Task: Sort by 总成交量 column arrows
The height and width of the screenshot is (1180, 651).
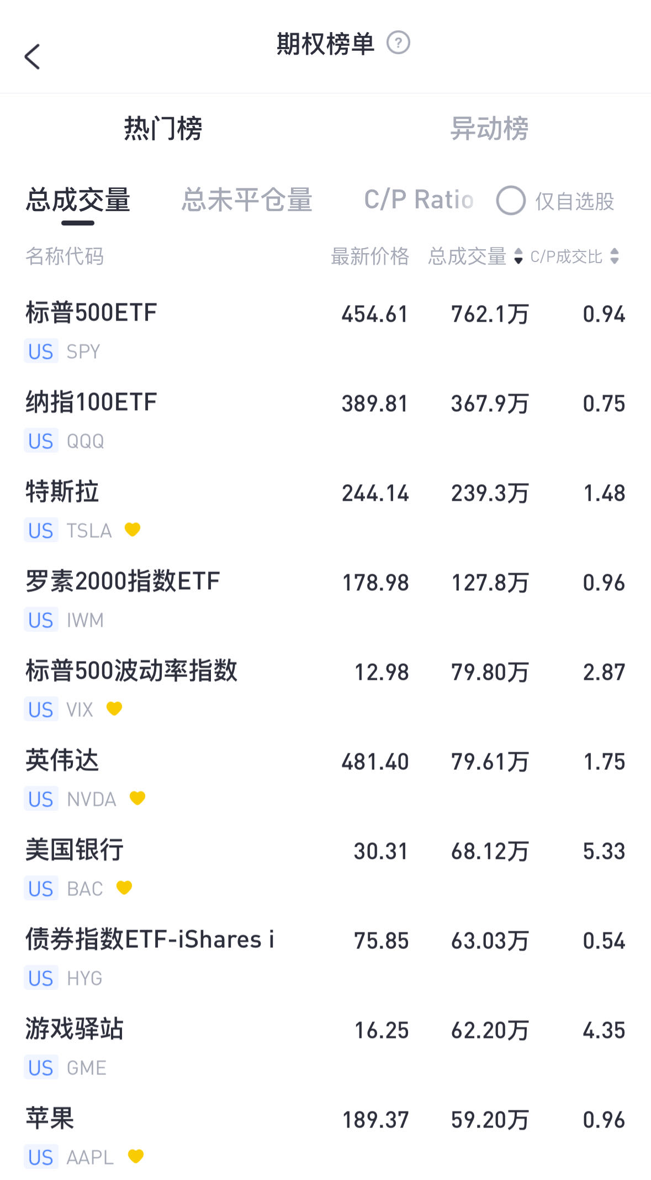Action: 518,256
